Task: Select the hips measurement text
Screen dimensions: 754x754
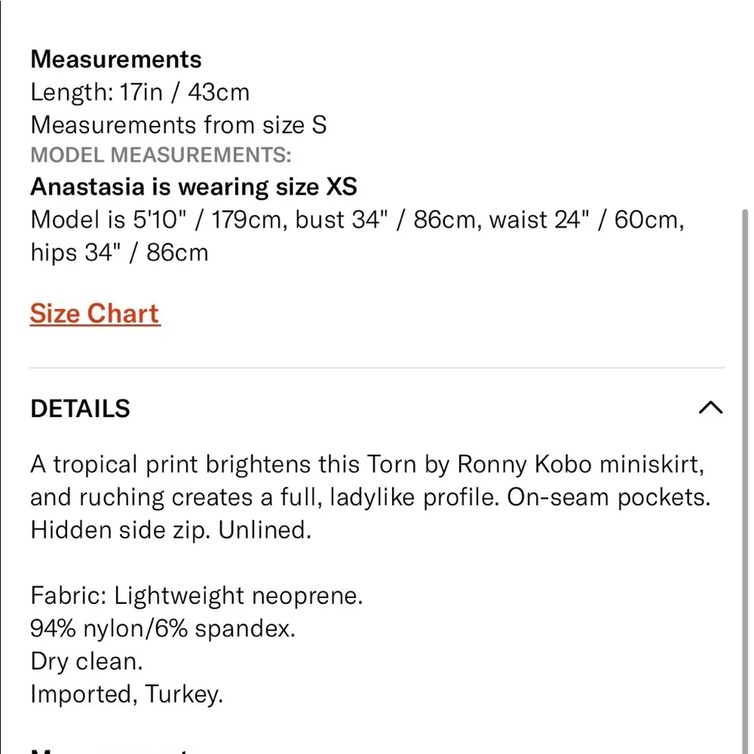Action: click(x=119, y=252)
